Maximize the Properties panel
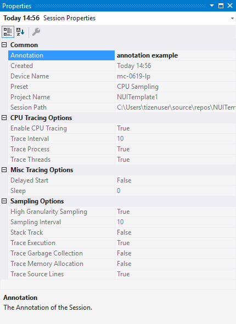Screen dimensions: 236x324 tap(221, 5)
